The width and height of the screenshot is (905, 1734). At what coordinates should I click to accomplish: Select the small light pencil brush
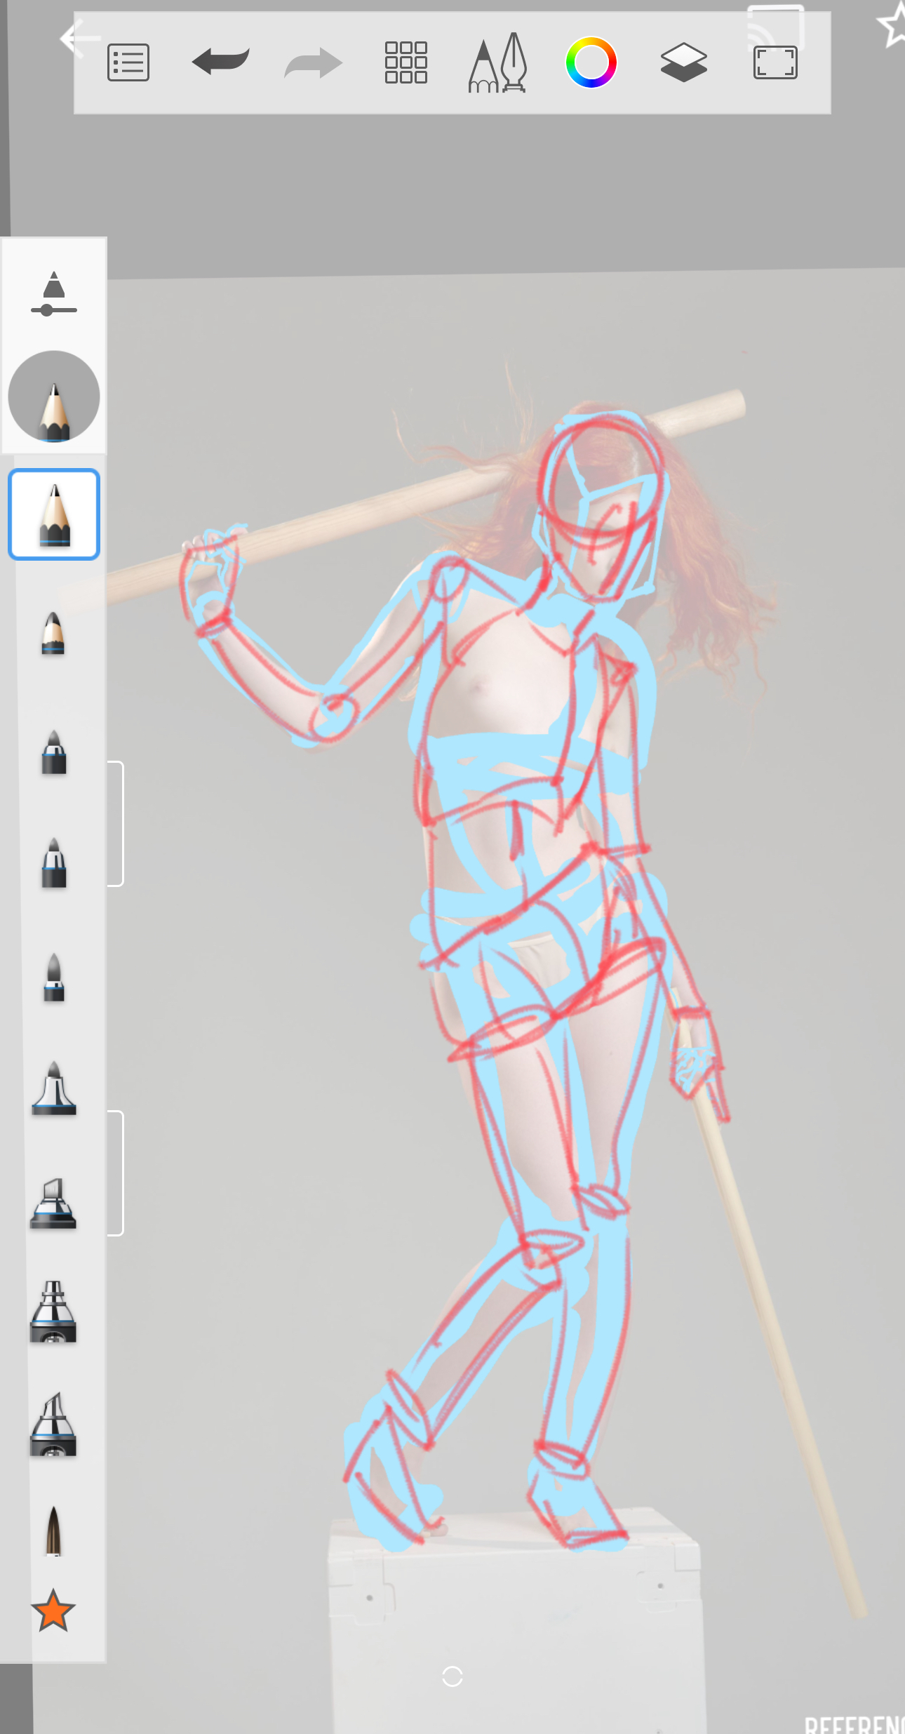53,633
